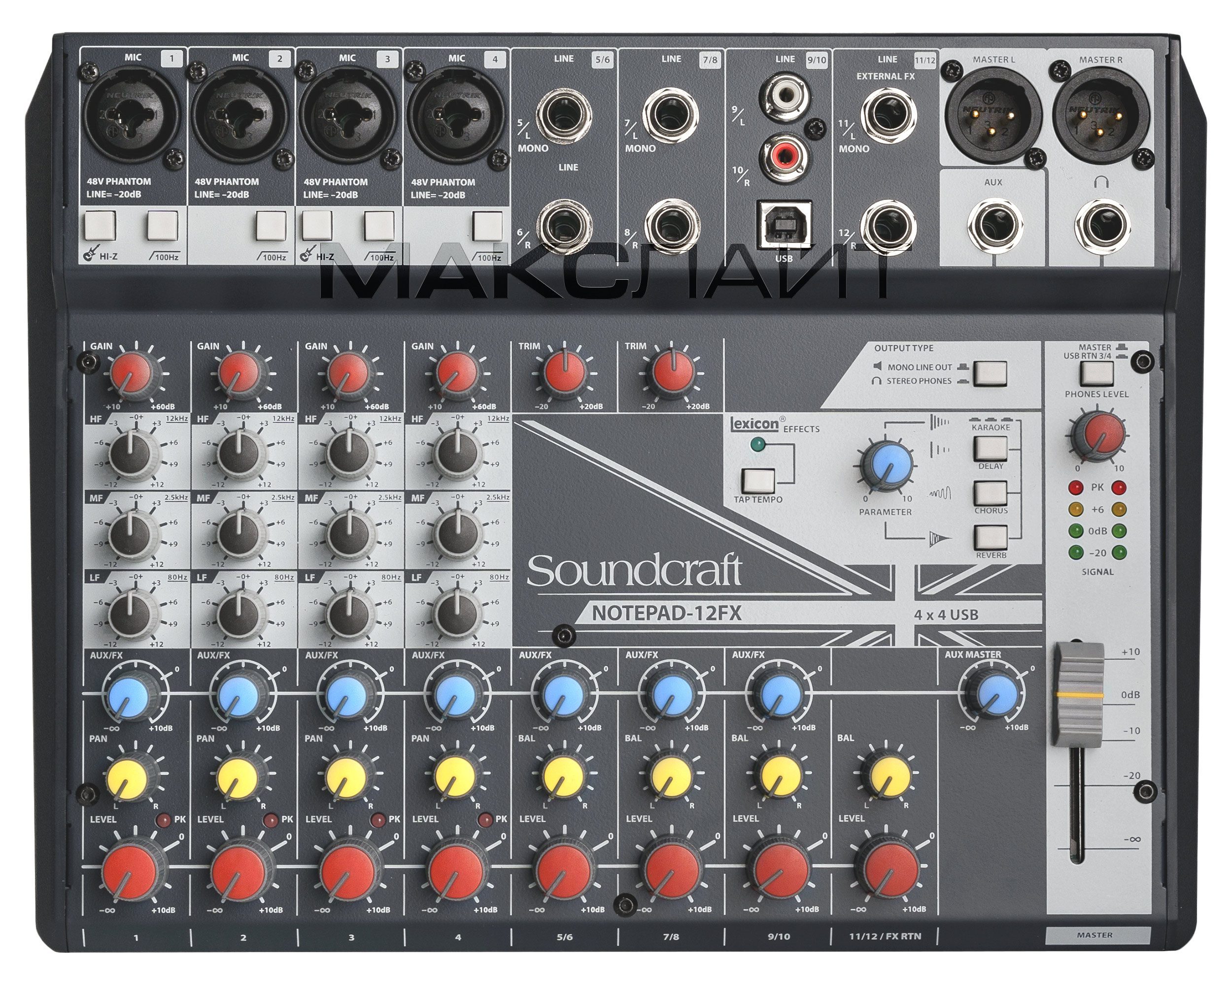
Task: Toggle channel 1 100Hz filter switch
Action: pos(163,226)
